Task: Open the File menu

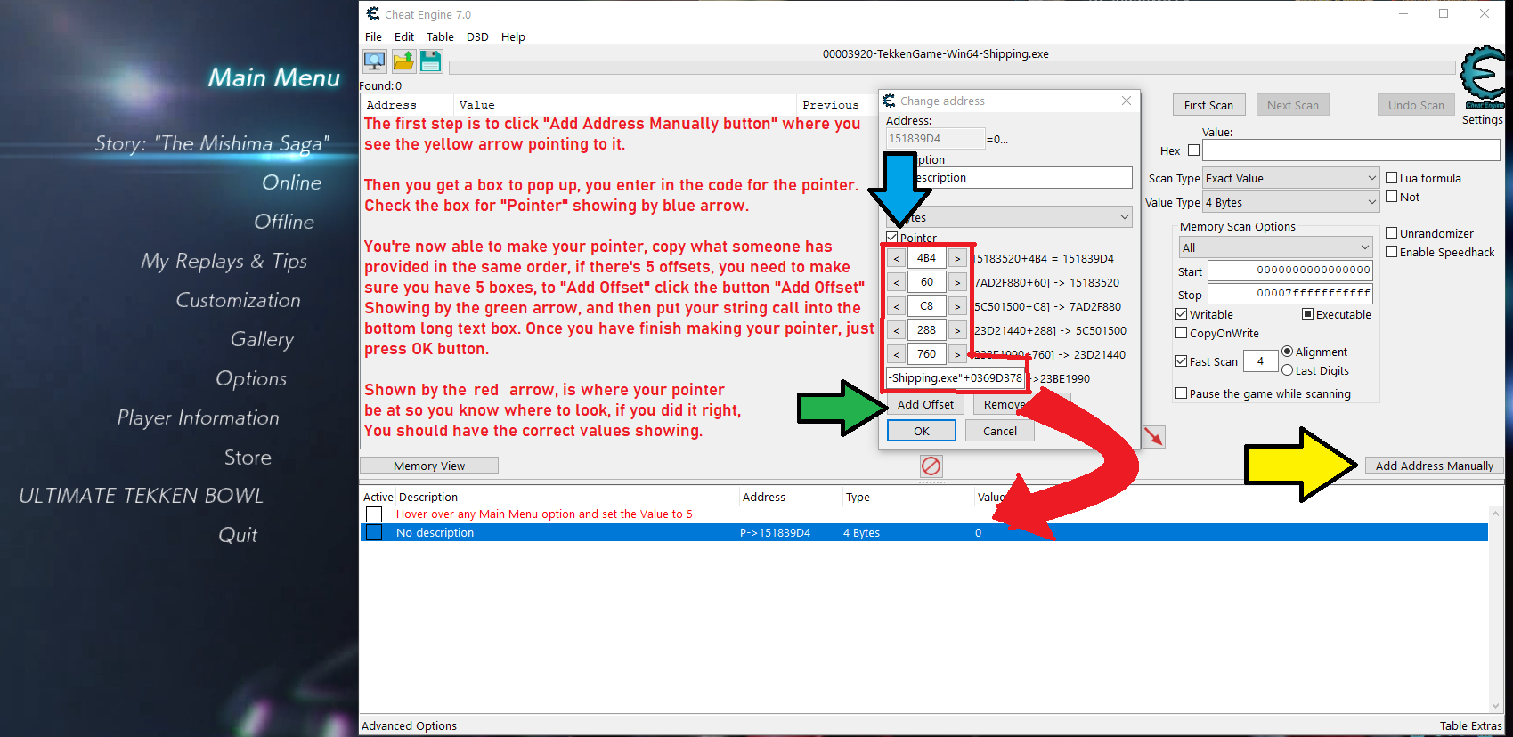Action: 373,36
